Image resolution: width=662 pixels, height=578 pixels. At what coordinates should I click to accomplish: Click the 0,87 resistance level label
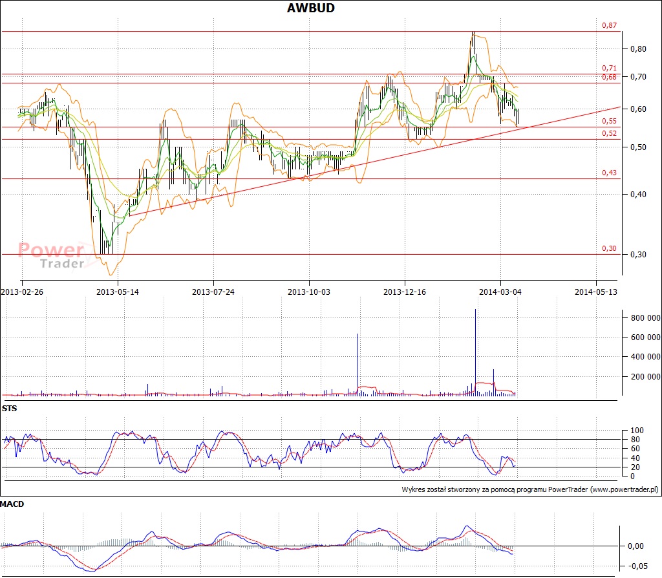point(609,25)
